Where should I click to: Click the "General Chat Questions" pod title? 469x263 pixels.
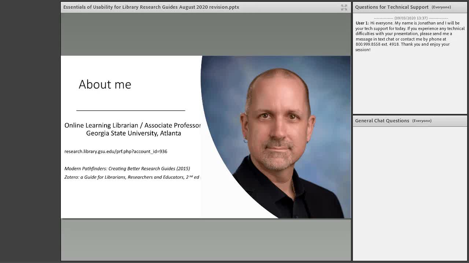coord(382,121)
